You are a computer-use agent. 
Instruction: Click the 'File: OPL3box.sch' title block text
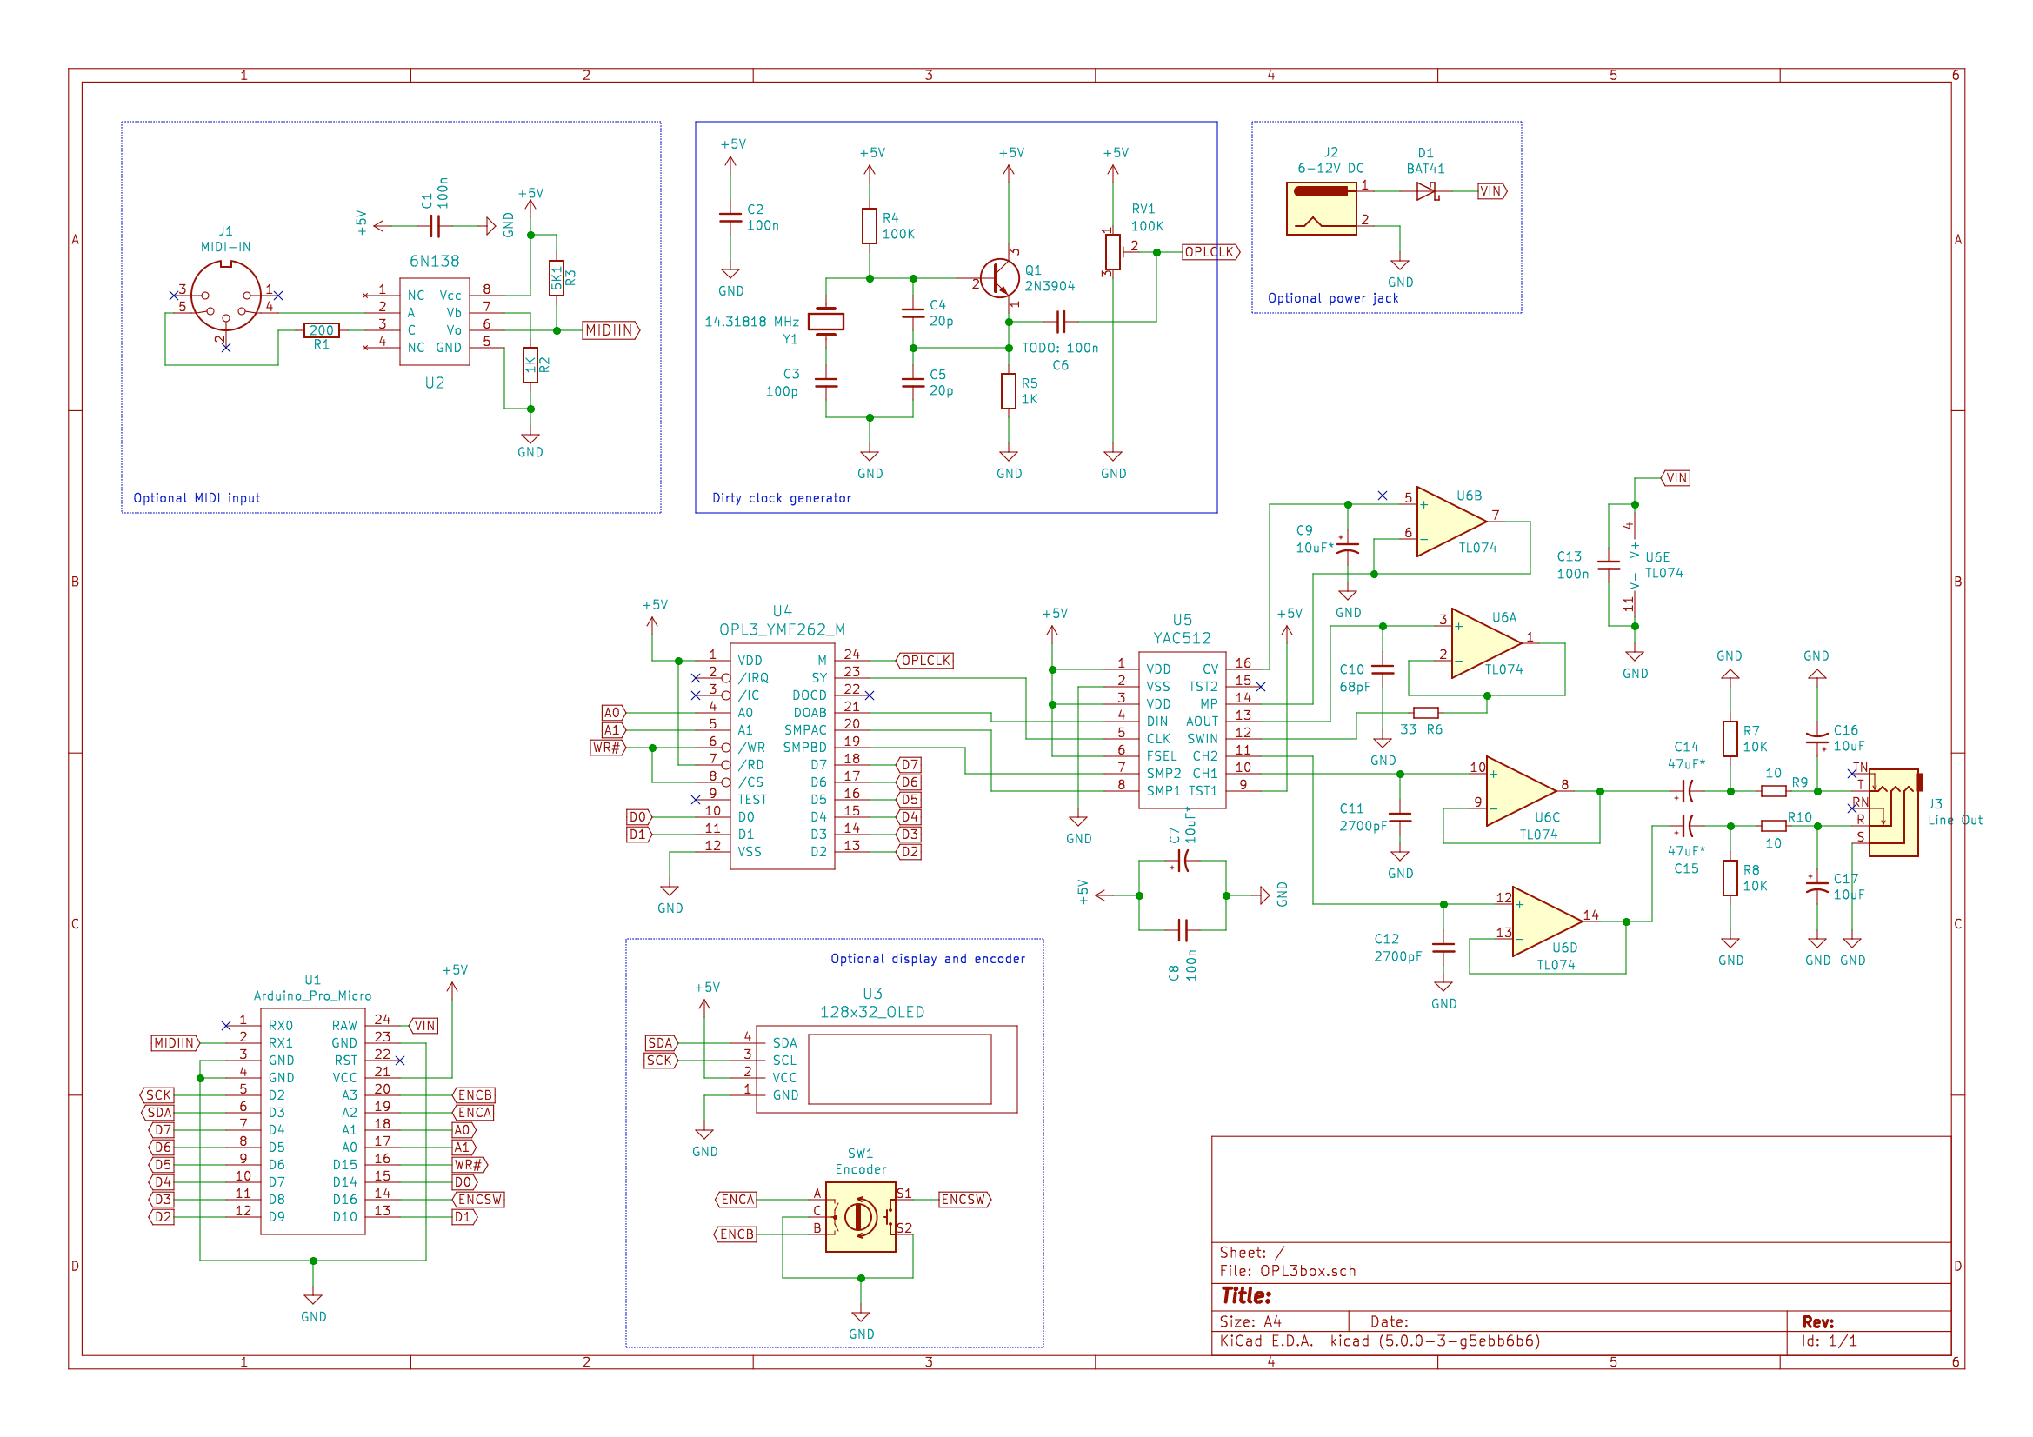(1288, 1272)
